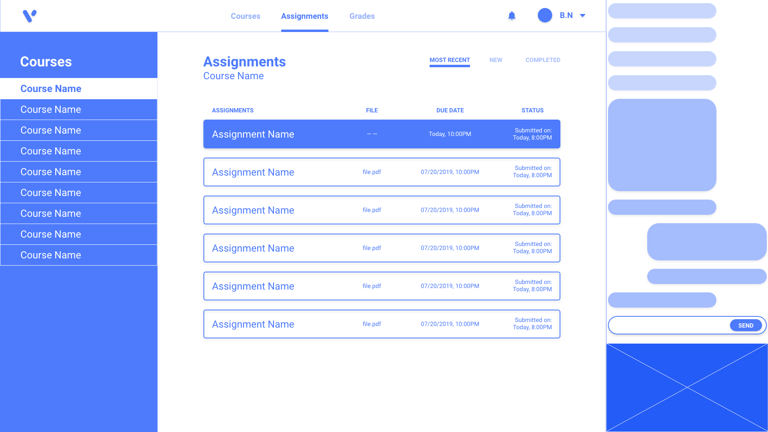
Task: Click the V logo icon
Action: 30,16
